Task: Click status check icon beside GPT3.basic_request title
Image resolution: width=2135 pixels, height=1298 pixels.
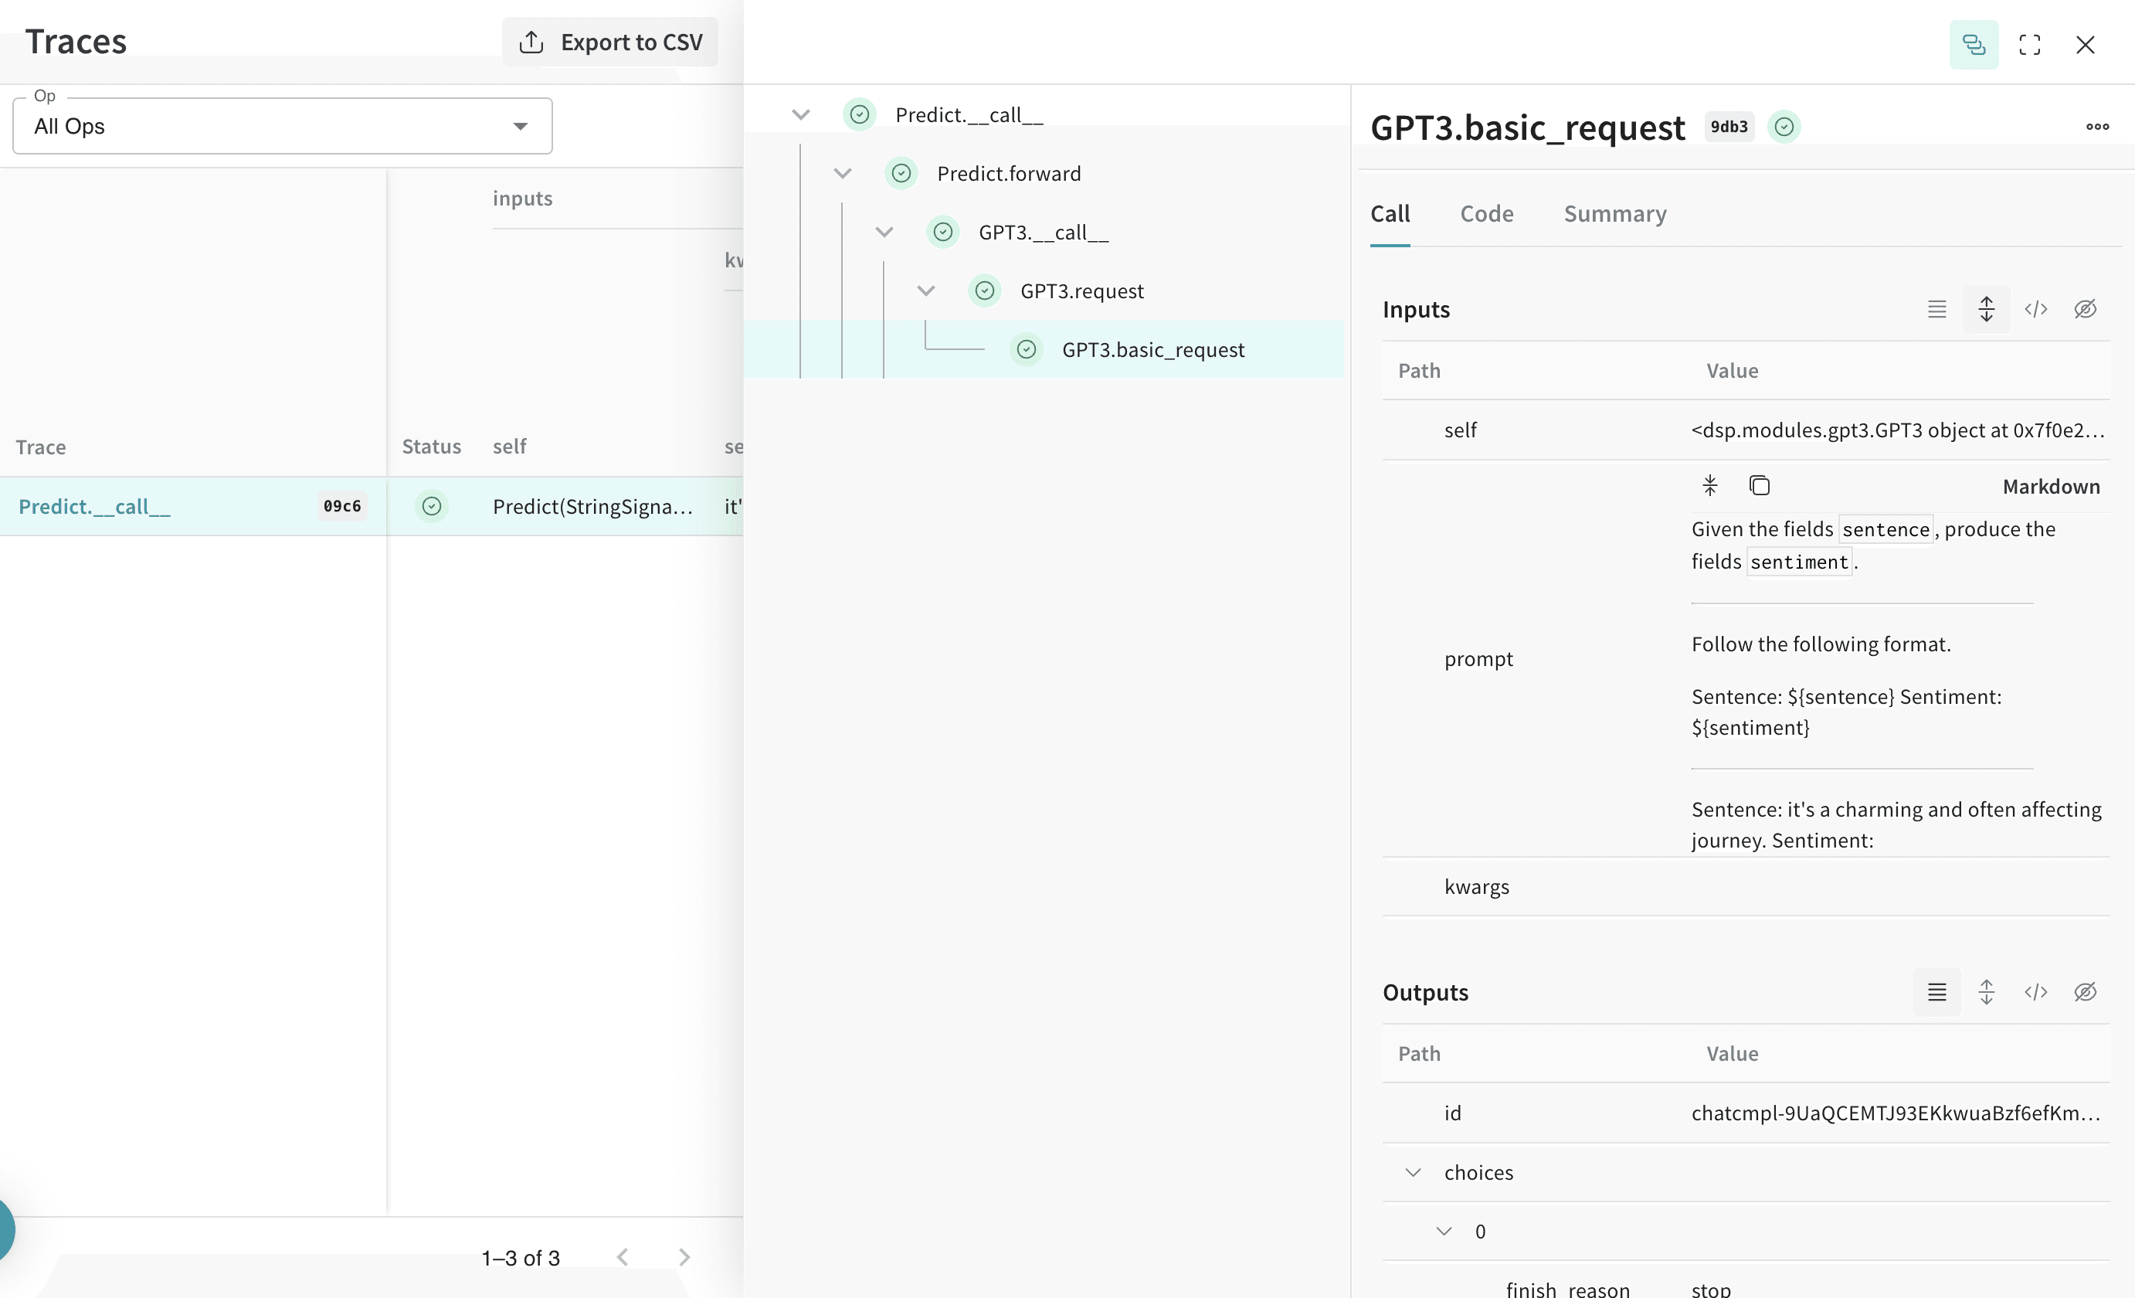Action: [x=1784, y=127]
